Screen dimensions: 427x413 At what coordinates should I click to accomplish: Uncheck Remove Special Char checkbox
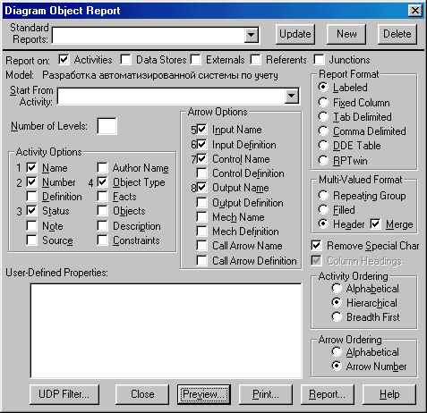(316, 246)
